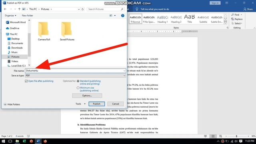Open the Organize dropdown menu

click(10, 16)
